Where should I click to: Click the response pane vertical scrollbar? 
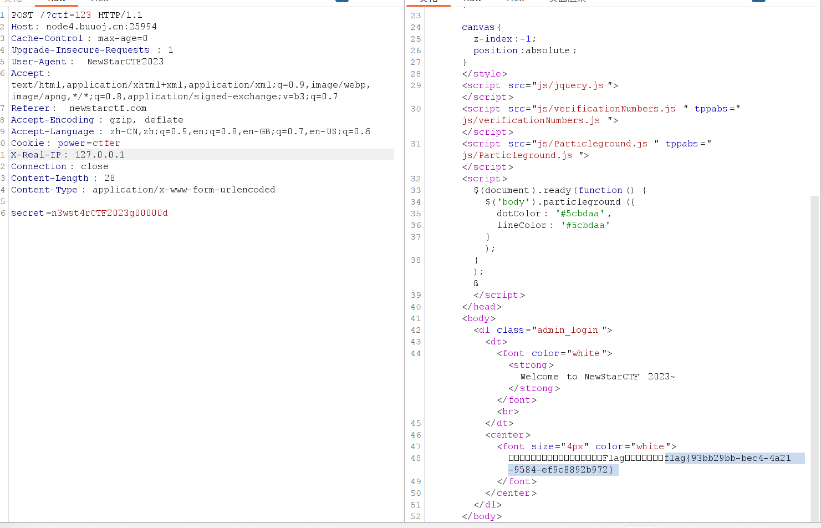[x=814, y=358]
